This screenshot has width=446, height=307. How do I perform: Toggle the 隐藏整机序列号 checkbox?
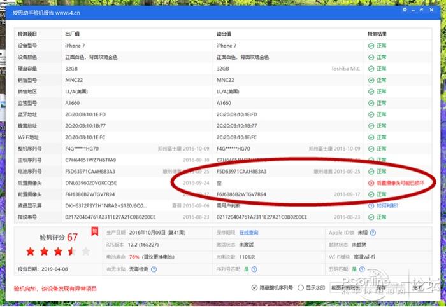click(254, 288)
